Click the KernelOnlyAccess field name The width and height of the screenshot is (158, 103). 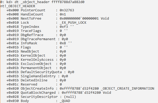point(37,60)
